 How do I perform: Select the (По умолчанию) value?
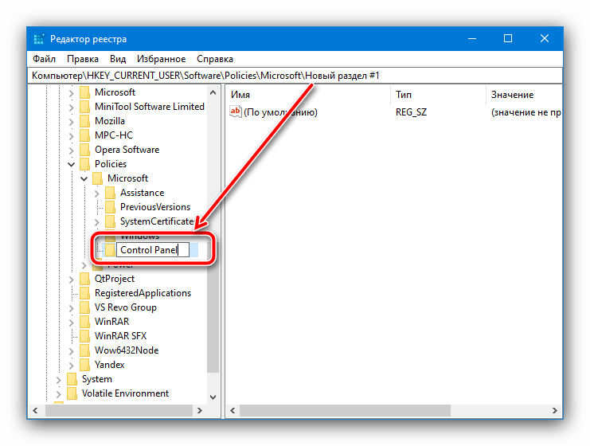(x=280, y=112)
